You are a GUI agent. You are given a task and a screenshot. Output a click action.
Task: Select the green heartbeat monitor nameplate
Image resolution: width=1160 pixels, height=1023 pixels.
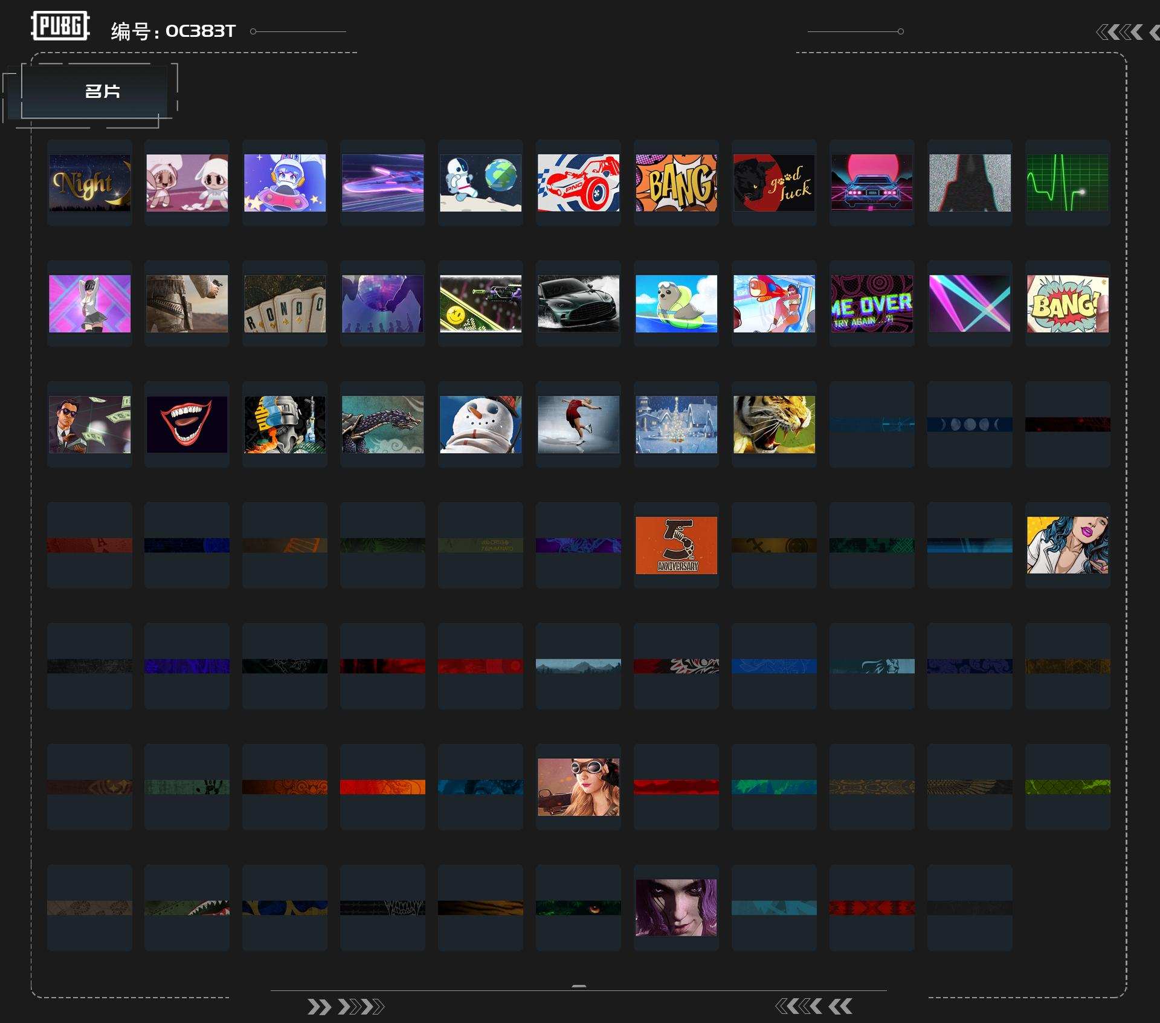click(1068, 182)
